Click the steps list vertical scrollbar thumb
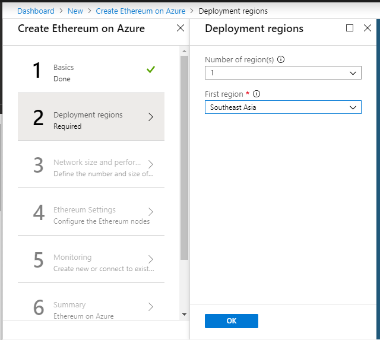Viewport: 380px width, 340px height. click(185, 158)
